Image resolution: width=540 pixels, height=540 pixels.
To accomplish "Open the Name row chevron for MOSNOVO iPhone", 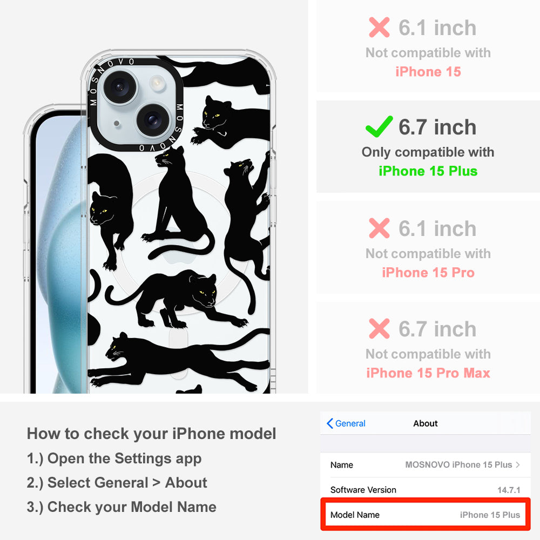I will pyautogui.click(x=518, y=464).
